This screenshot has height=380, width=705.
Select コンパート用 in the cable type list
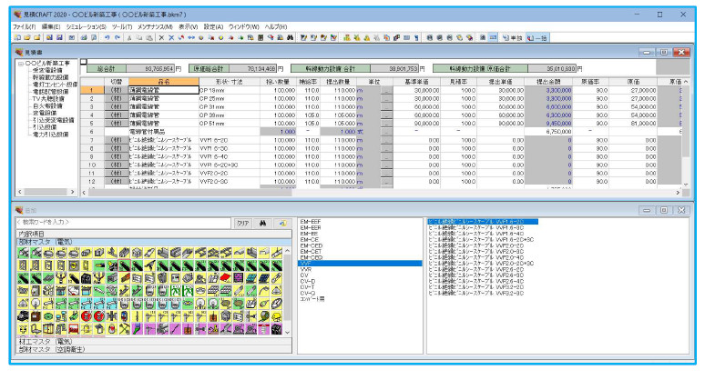click(312, 299)
